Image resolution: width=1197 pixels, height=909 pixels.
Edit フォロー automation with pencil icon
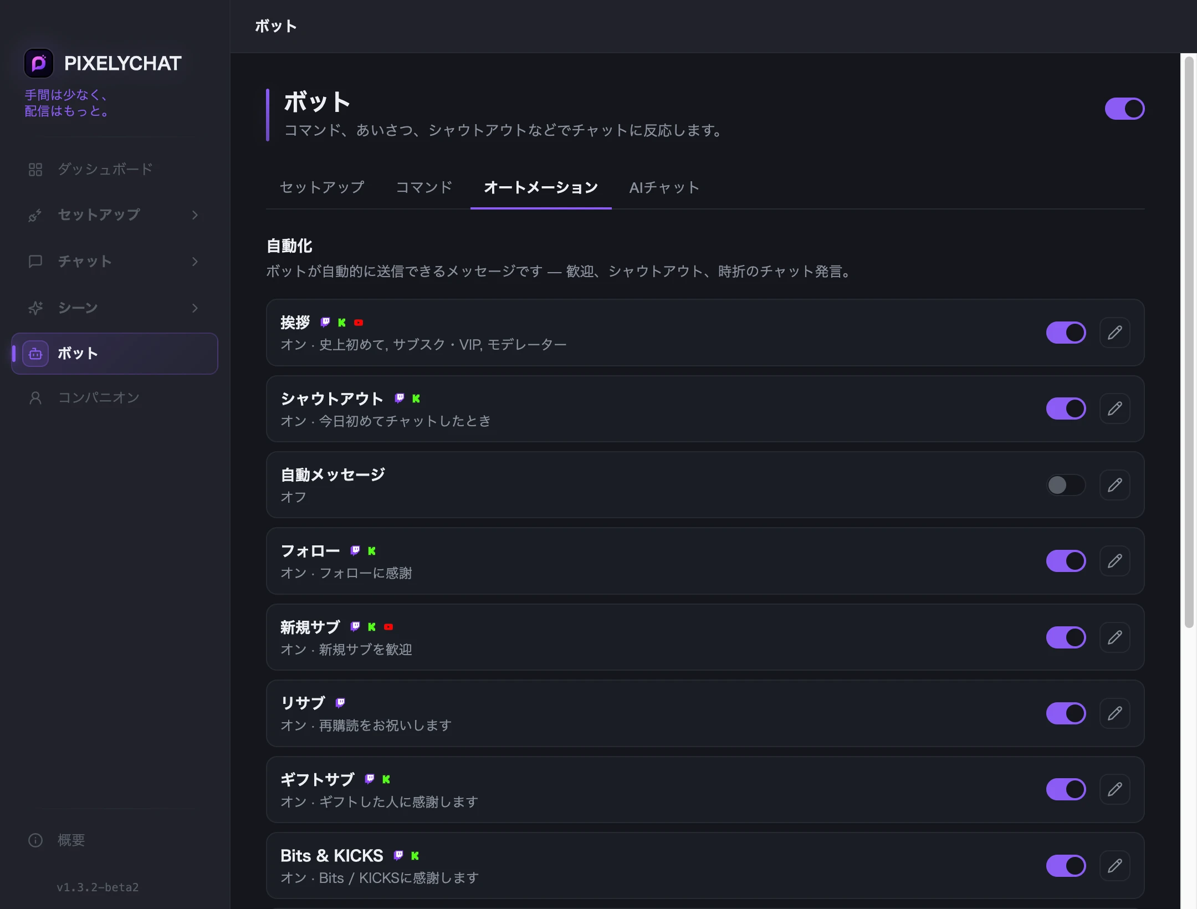click(1115, 561)
